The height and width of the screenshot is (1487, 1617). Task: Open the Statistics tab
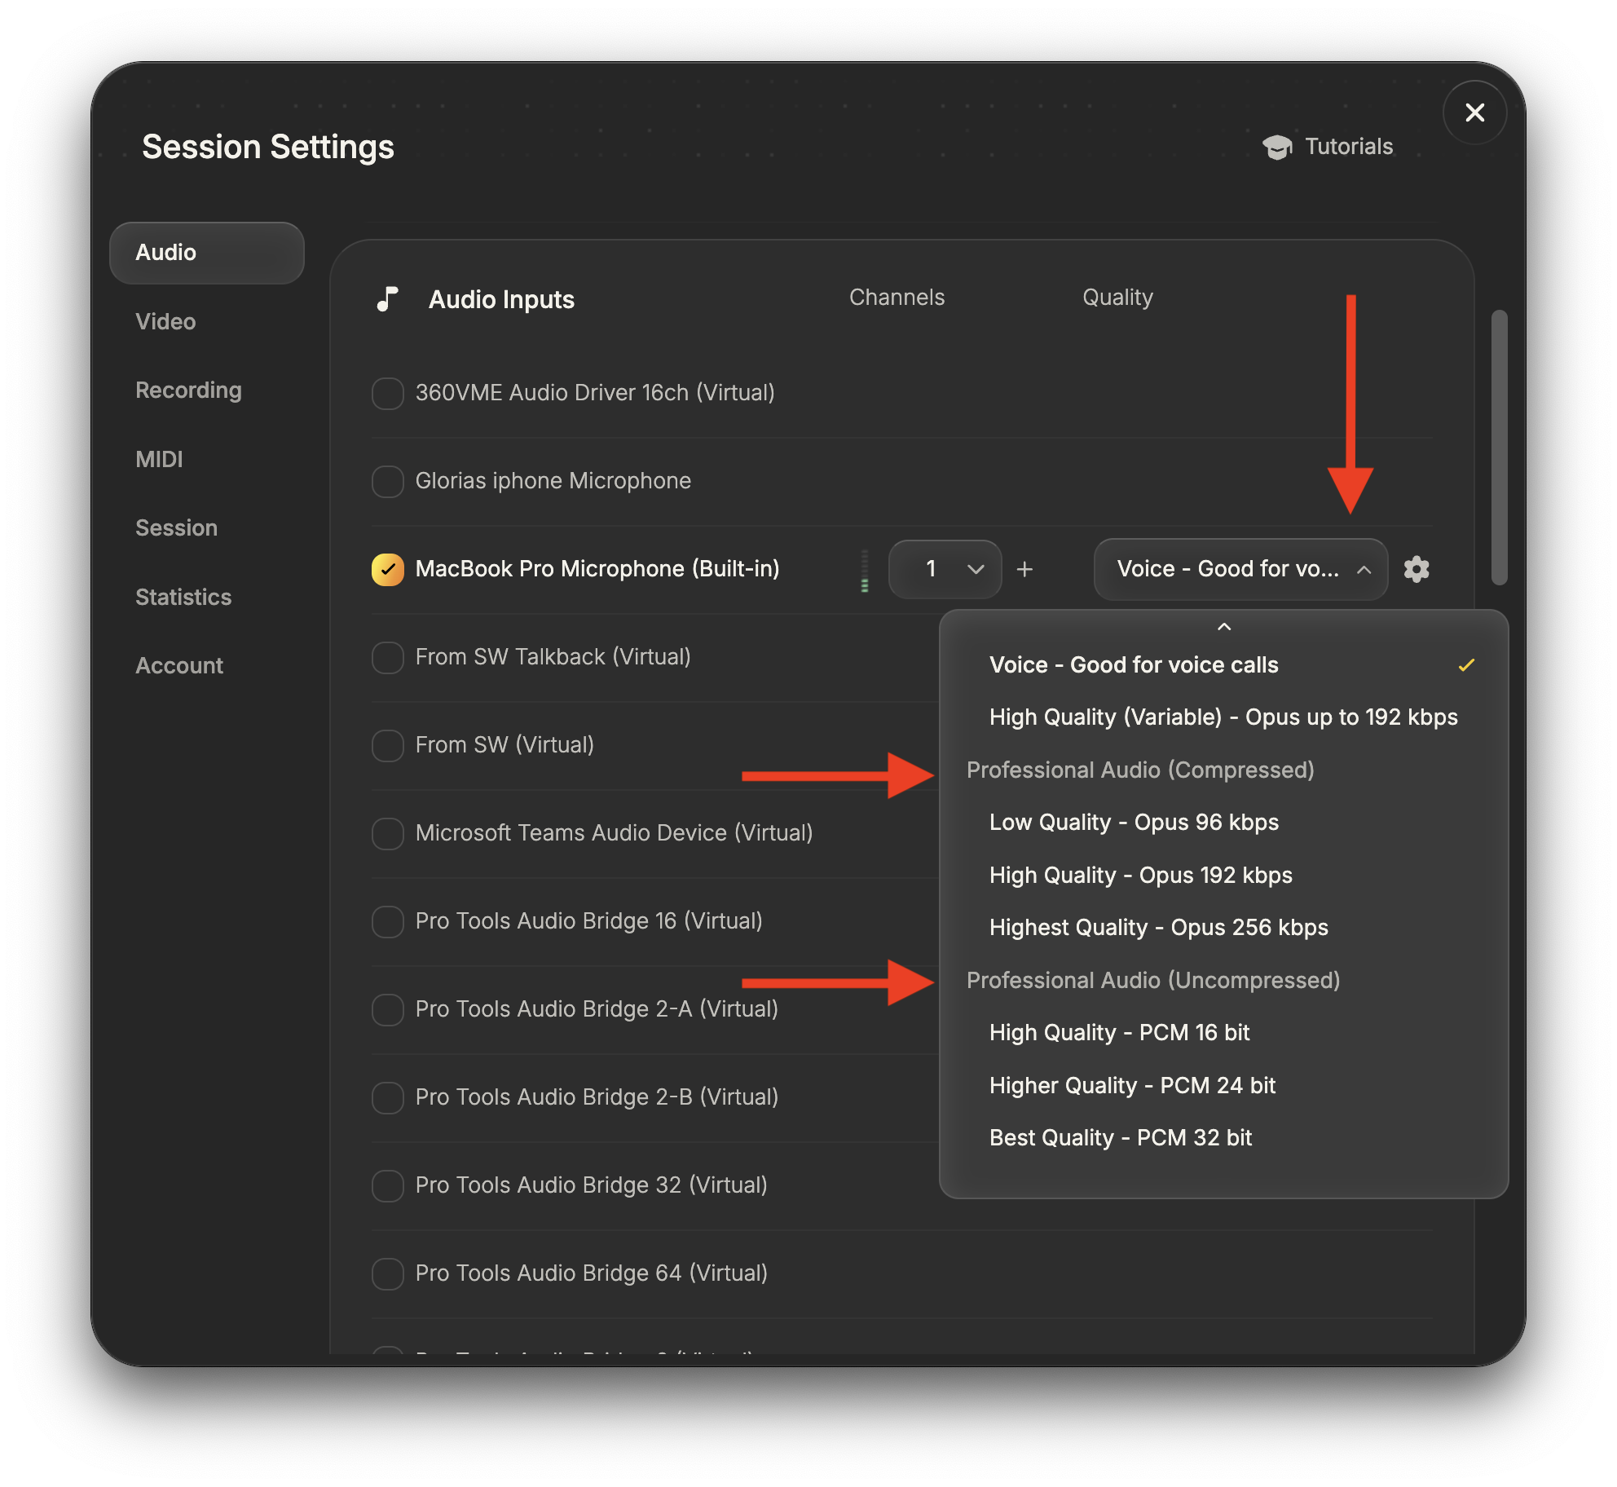183,597
